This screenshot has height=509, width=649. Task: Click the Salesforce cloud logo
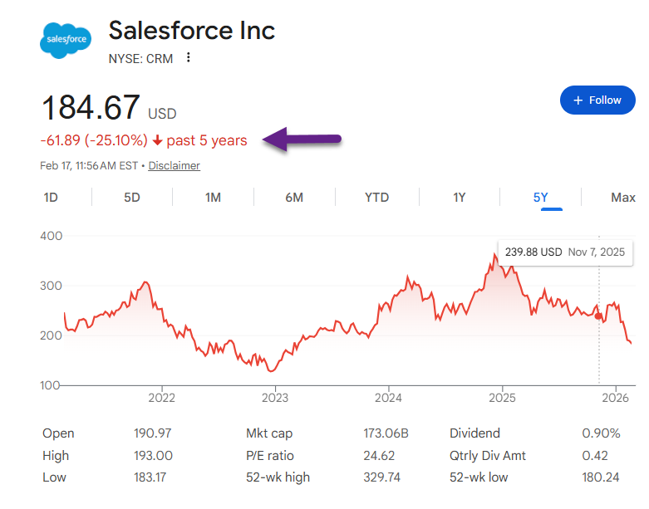click(65, 39)
